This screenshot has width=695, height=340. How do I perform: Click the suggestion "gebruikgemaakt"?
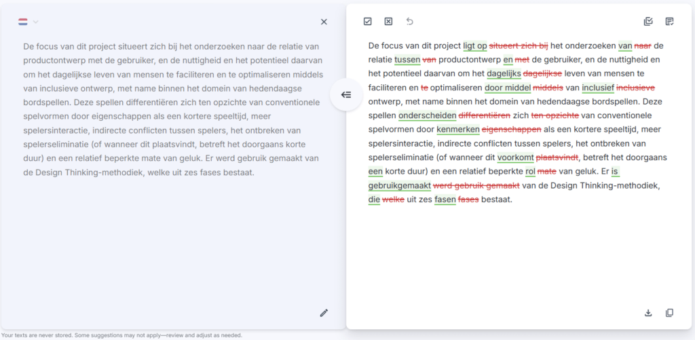(399, 186)
